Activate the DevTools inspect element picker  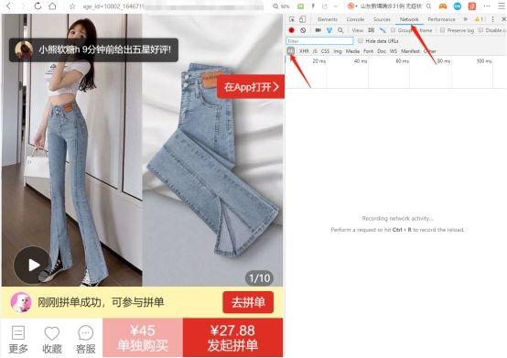[292, 19]
